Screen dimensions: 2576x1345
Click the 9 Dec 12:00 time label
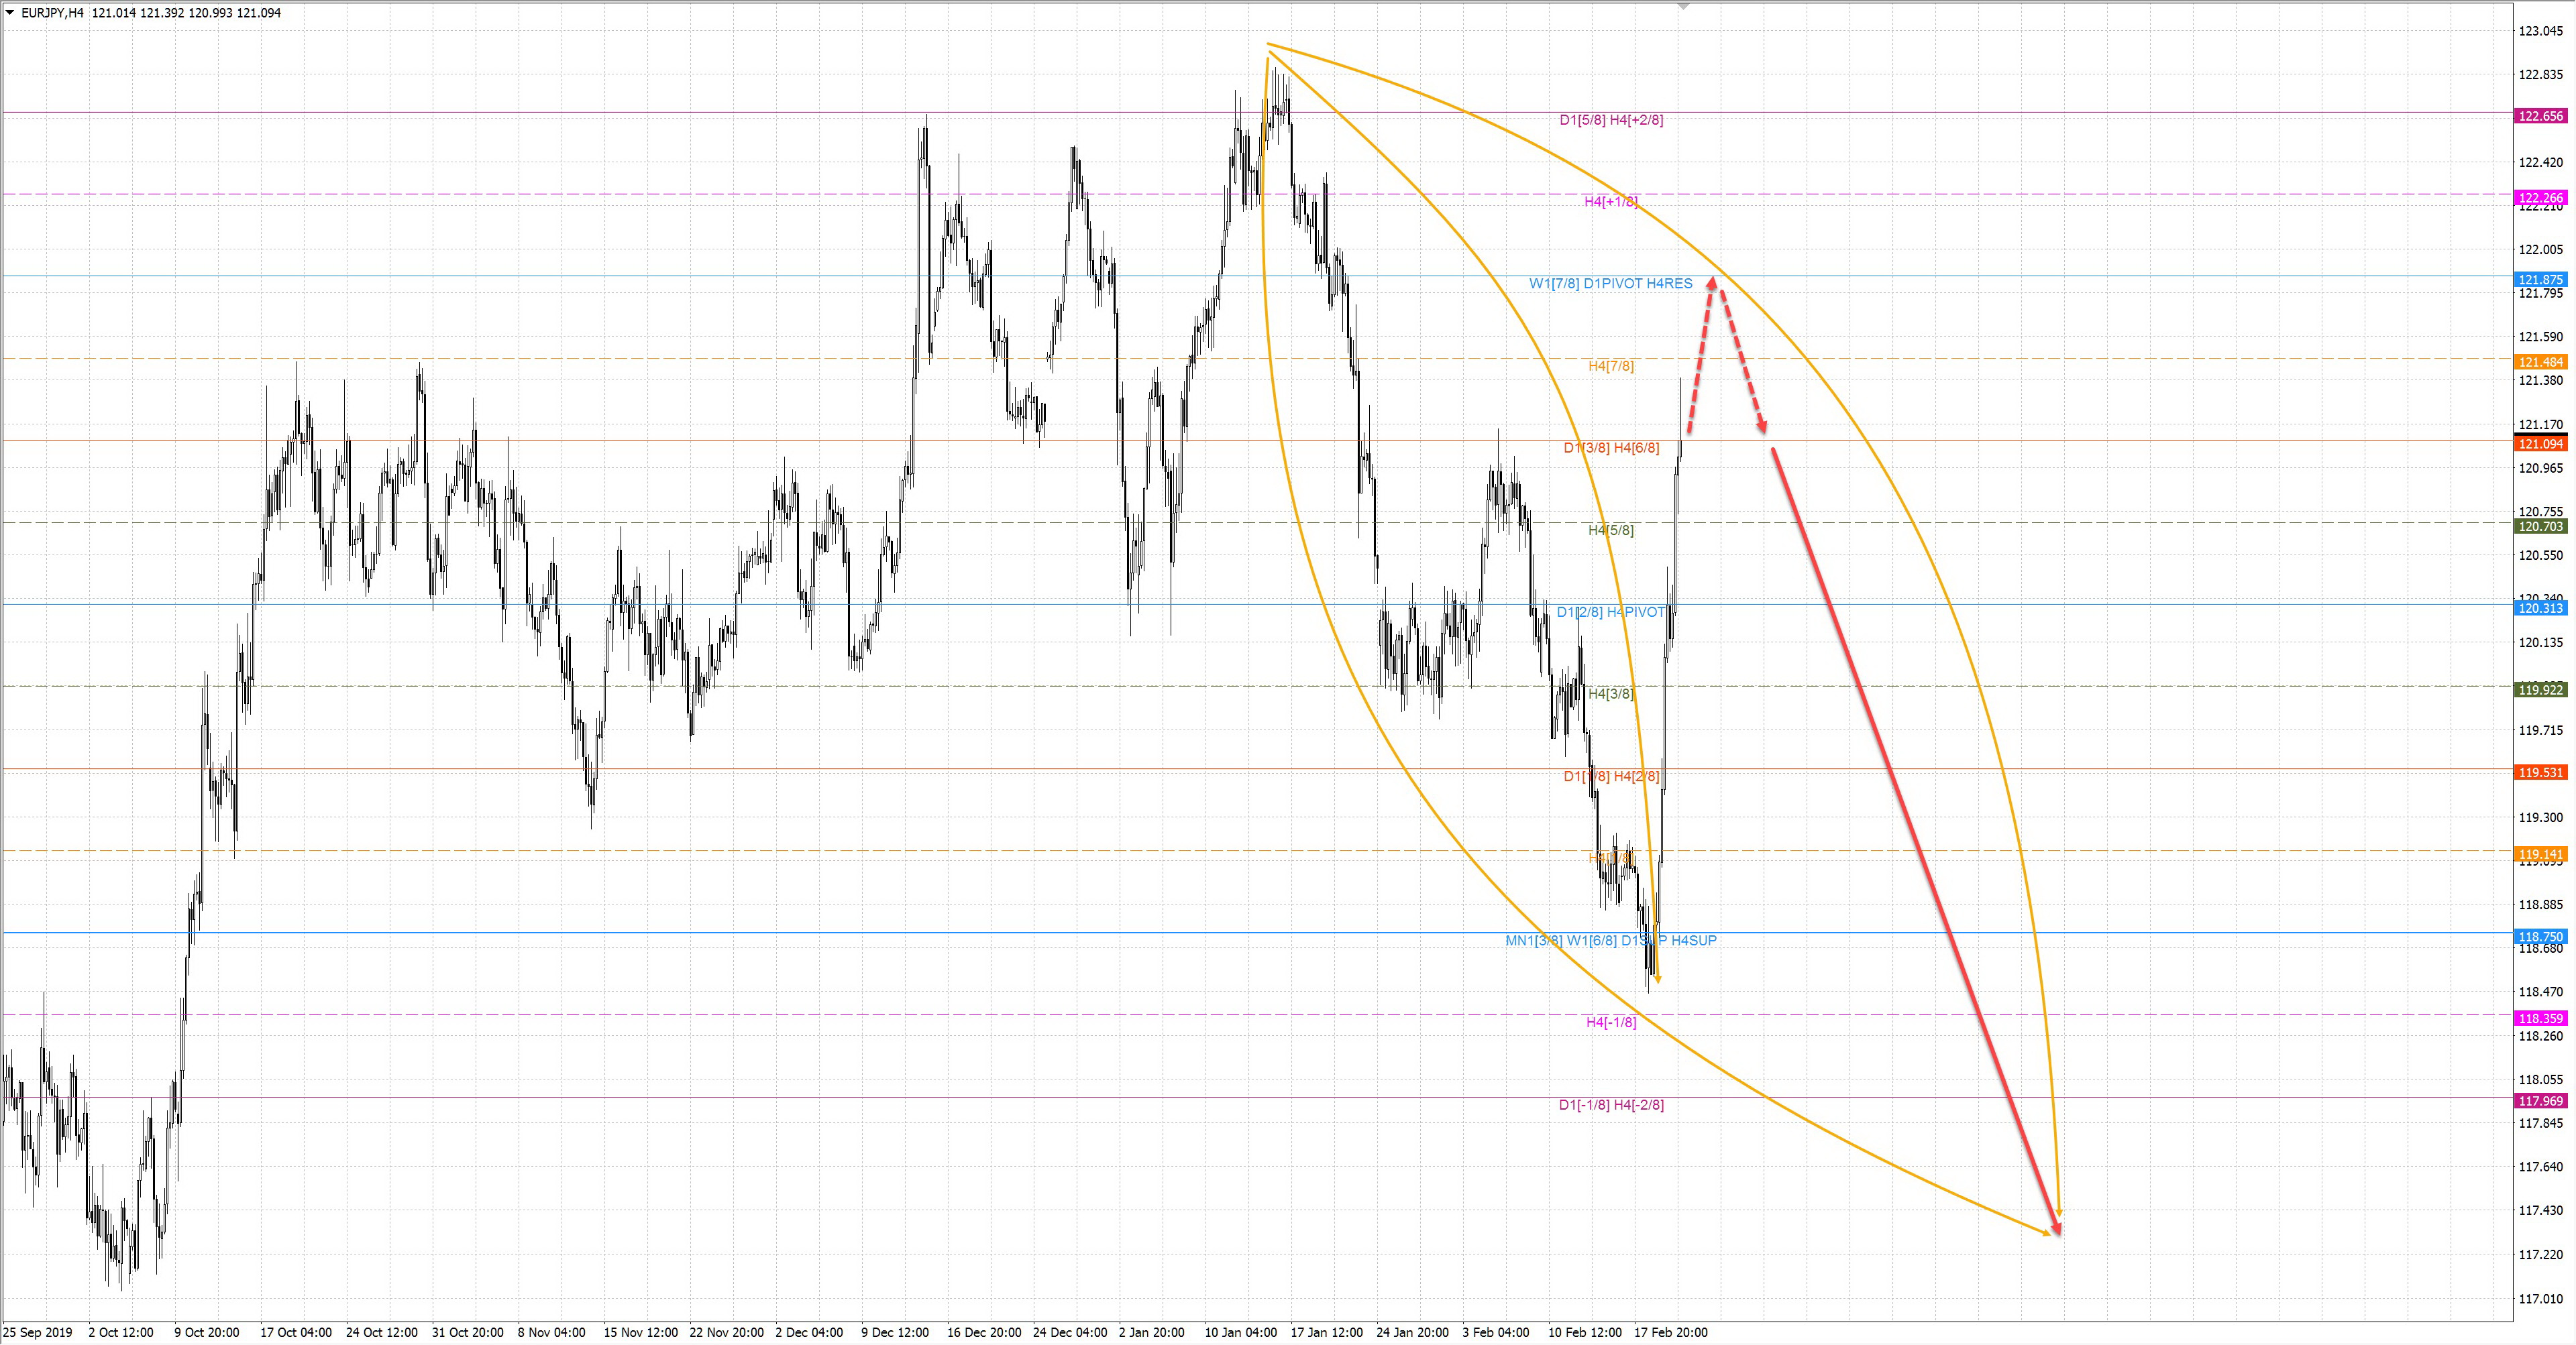[895, 1332]
